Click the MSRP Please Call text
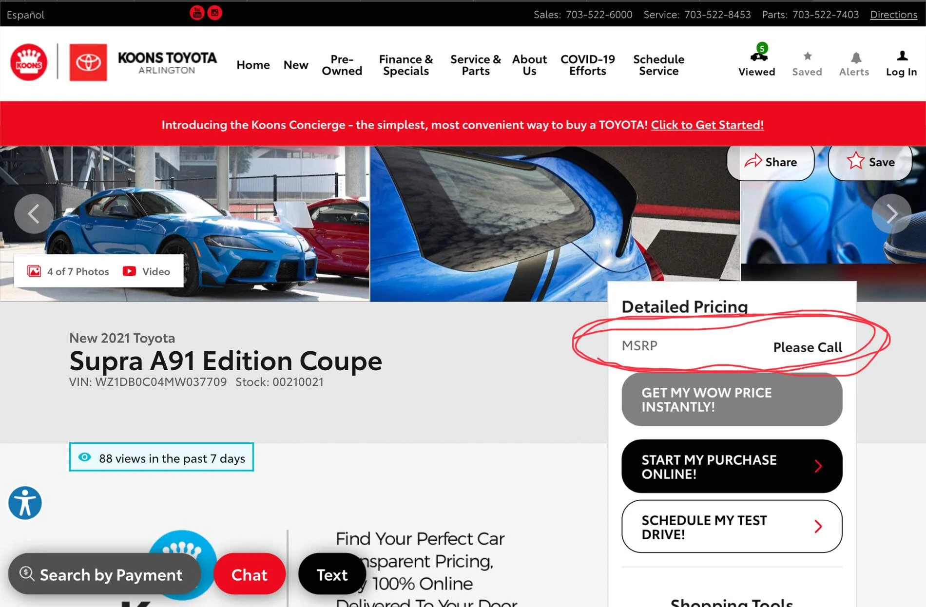The width and height of the screenshot is (926, 607). pos(732,346)
